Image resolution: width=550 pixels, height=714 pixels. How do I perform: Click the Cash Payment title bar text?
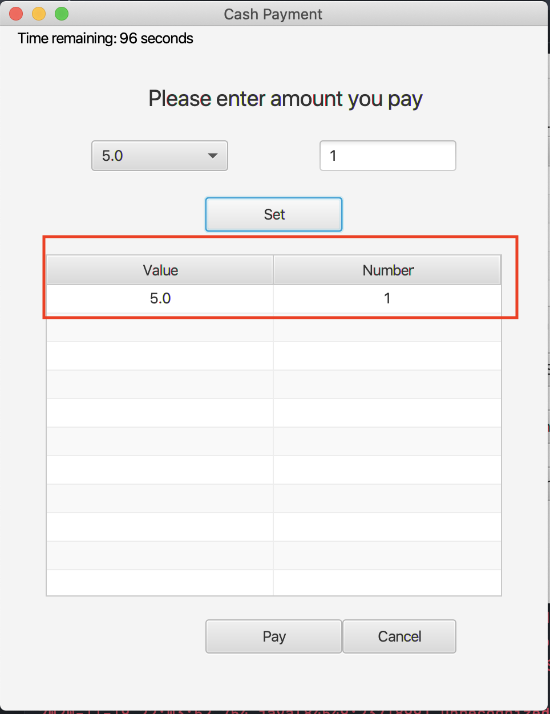[x=273, y=14]
